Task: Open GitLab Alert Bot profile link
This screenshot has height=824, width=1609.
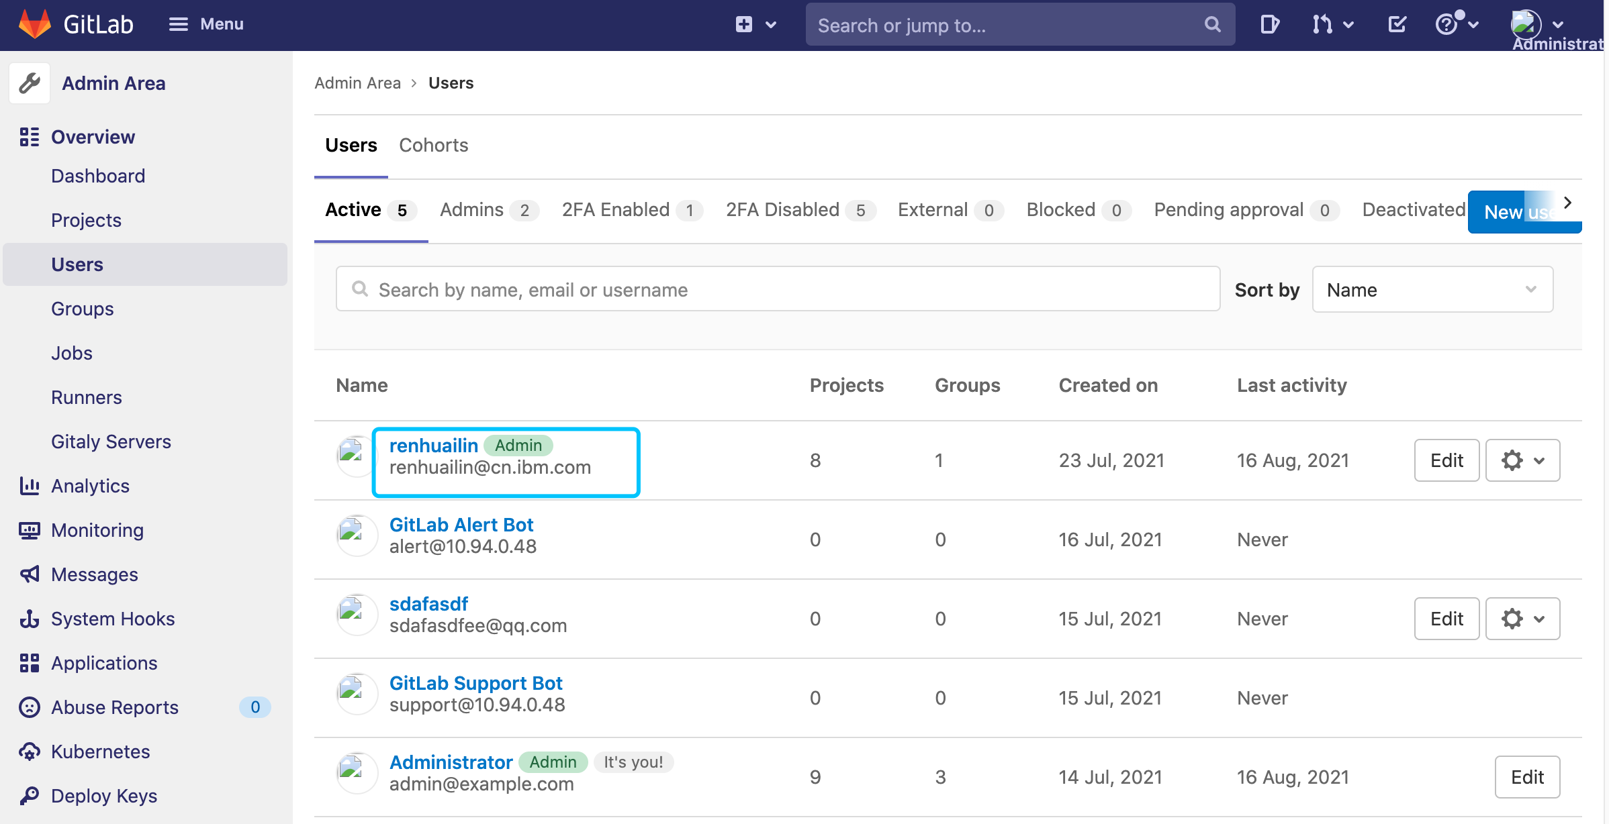Action: click(x=461, y=525)
